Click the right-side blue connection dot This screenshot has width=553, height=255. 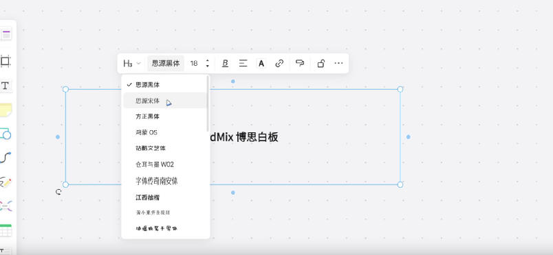[x=408, y=137]
